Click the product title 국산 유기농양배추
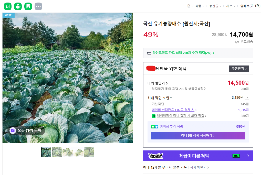 point(177,24)
